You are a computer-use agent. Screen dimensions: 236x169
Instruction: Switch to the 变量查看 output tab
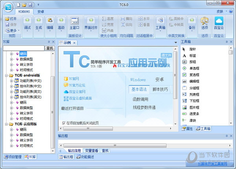pos(92,150)
